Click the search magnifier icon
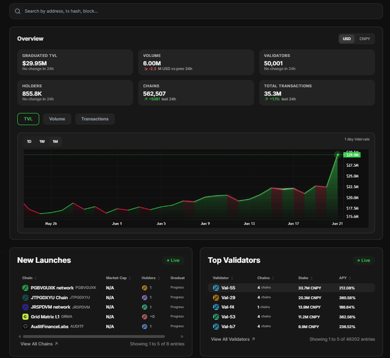This screenshot has height=358, width=390. (x=17, y=11)
